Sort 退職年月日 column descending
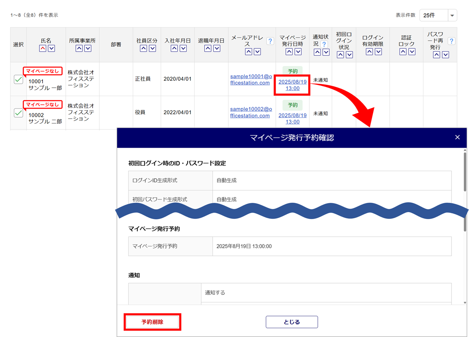This screenshot has width=469, height=337. click(217, 48)
